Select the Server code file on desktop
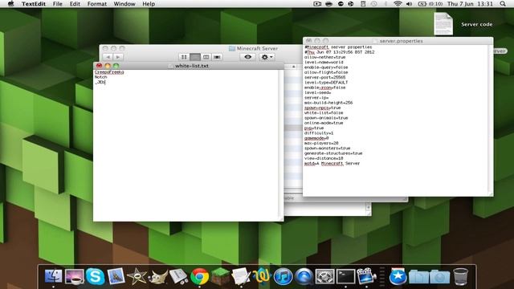 pos(443,24)
